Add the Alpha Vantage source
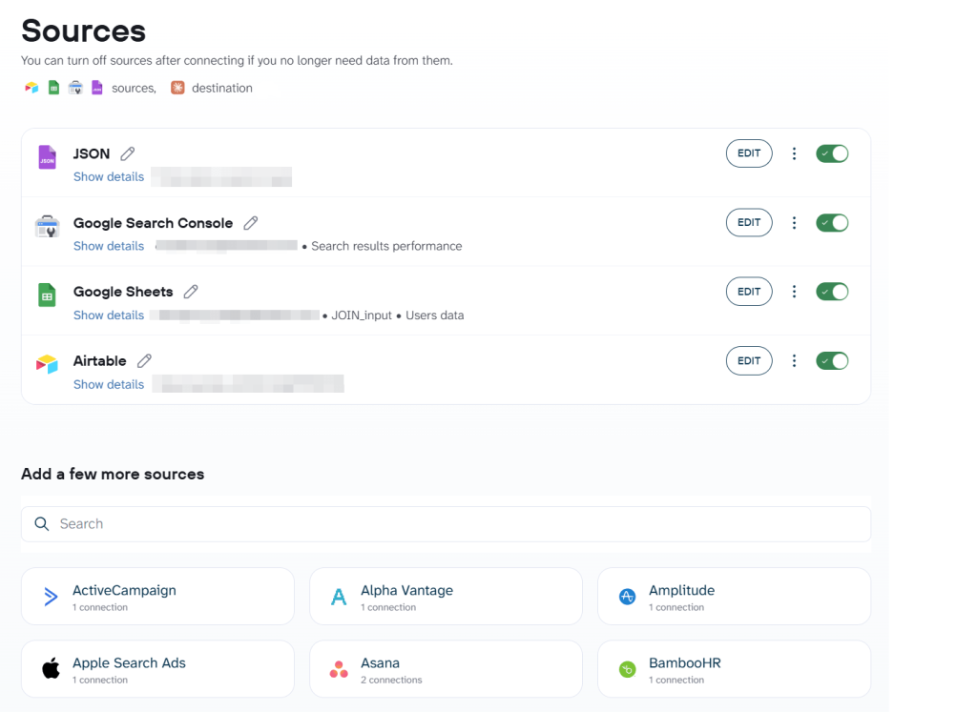This screenshot has width=977, height=712. 447,597
